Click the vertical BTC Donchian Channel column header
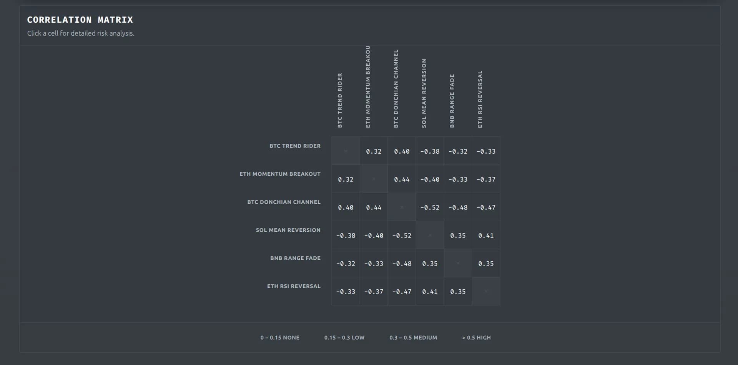 point(396,89)
